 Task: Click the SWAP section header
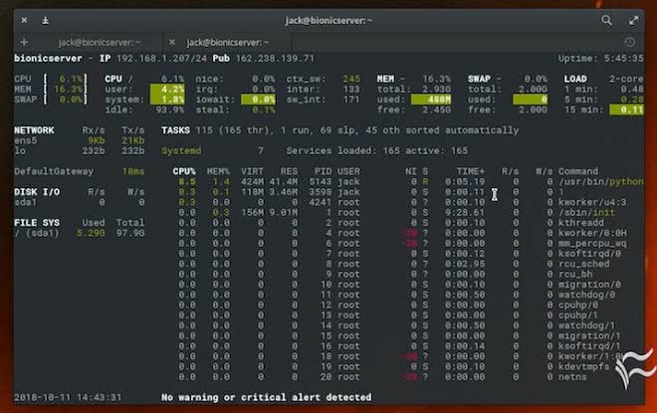coord(479,79)
